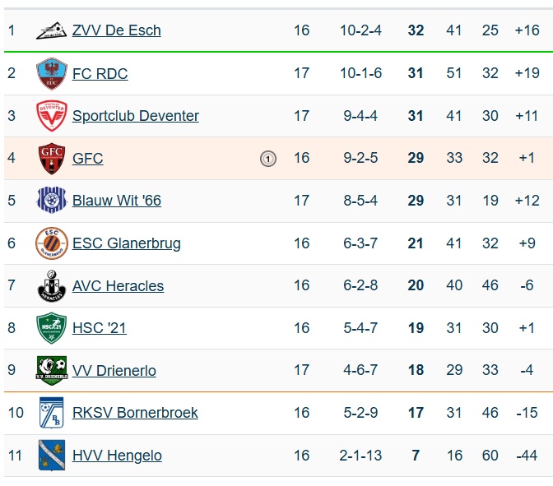Click the Blauw Wit '66 logo
Screen dimensions: 553x486
[x=51, y=201]
